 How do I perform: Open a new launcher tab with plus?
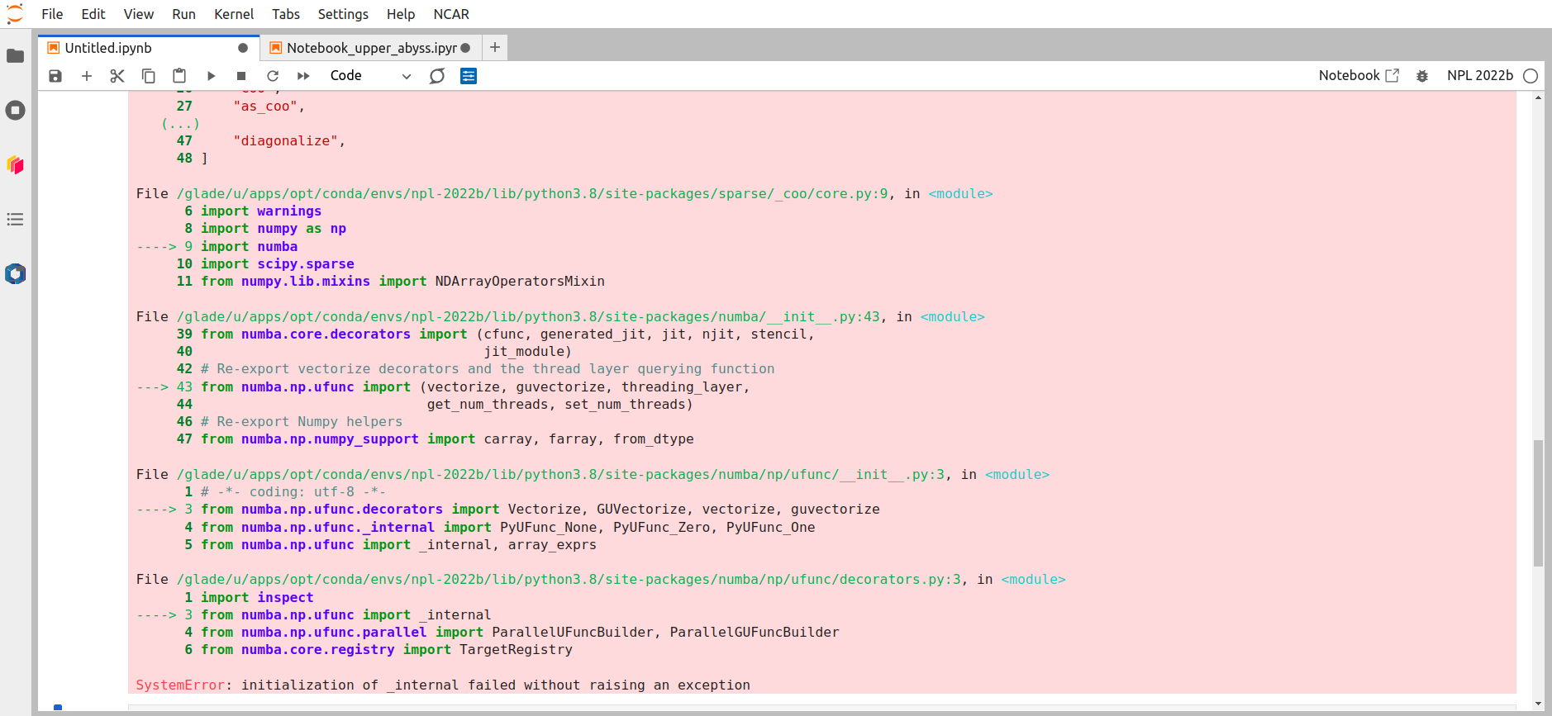495,48
